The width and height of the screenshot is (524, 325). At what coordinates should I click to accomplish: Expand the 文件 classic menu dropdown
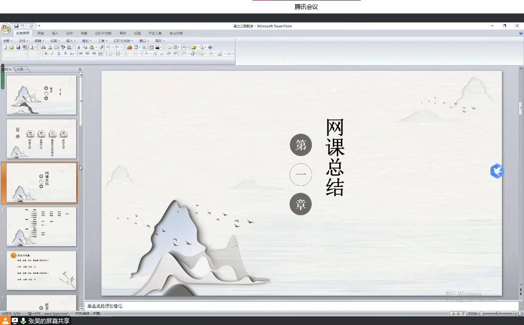[x=23, y=41]
